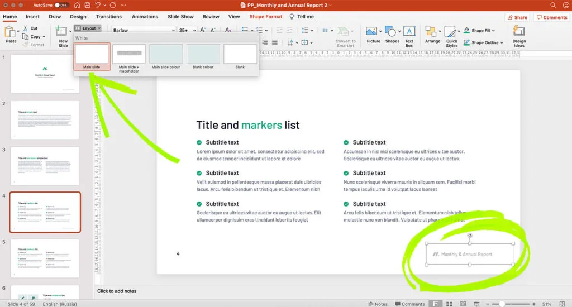Click to add notes field

pyautogui.click(x=117, y=291)
